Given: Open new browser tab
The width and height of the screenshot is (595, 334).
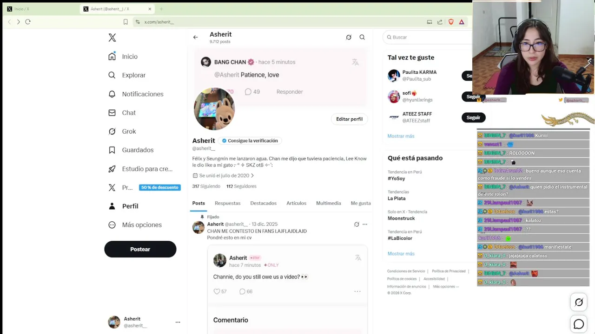Looking at the screenshot, I should (161, 9).
